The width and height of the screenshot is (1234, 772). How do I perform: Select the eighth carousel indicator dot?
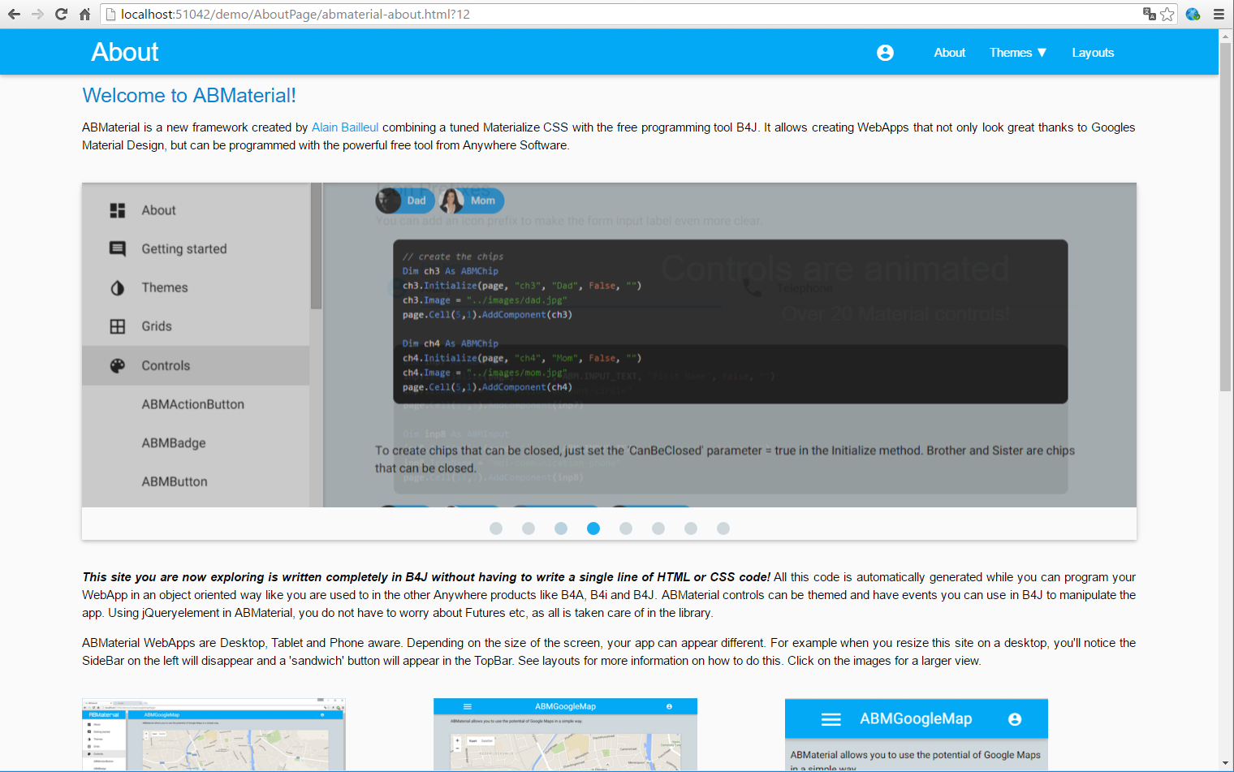tap(723, 528)
